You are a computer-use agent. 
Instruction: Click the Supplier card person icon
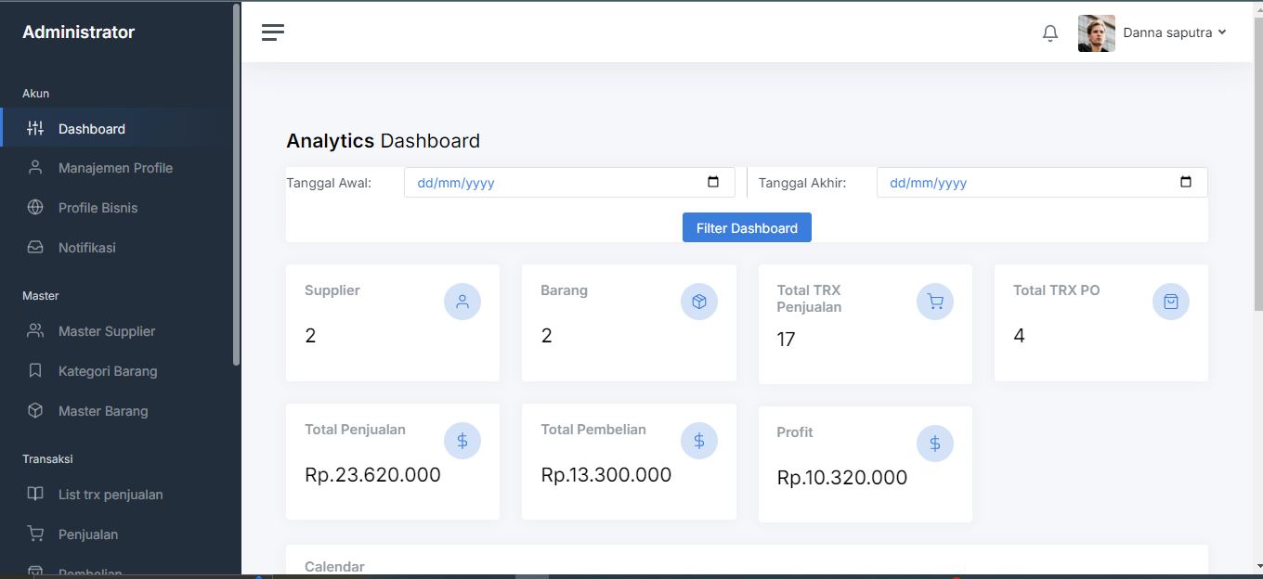[462, 302]
